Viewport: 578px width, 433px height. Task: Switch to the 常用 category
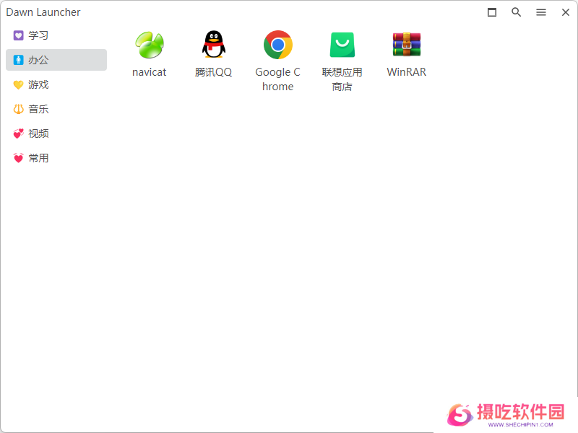click(x=56, y=158)
